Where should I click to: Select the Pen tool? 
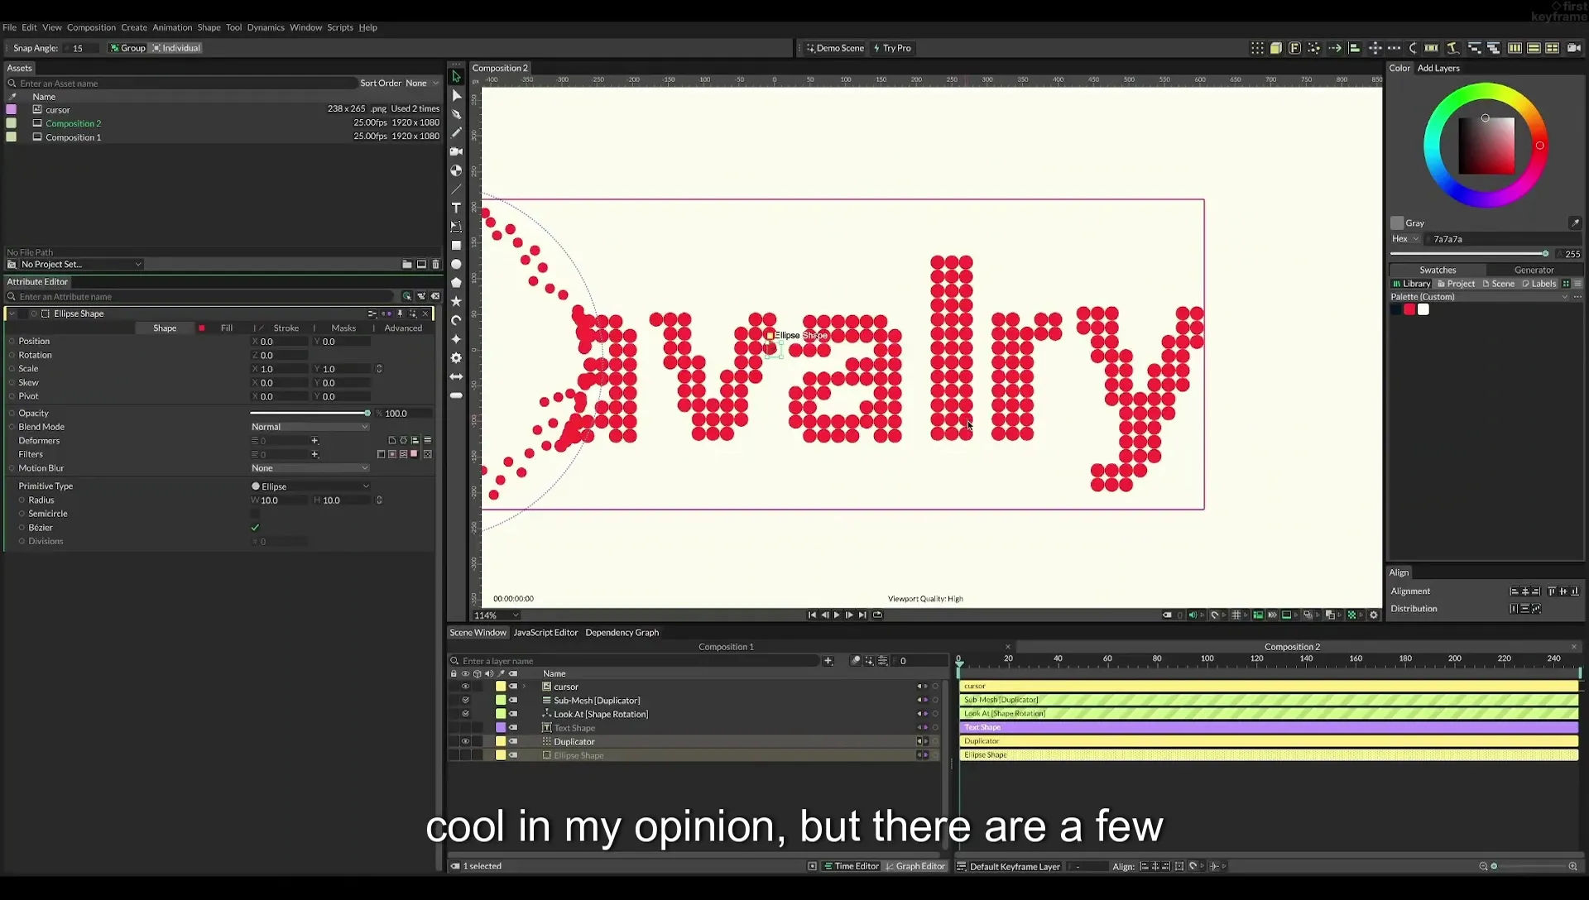pos(456,114)
